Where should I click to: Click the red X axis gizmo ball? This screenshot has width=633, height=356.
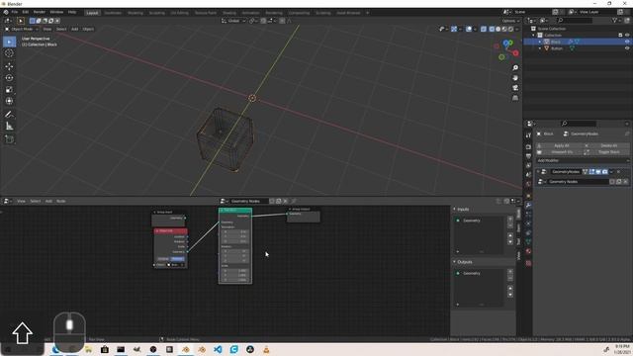pos(516,52)
